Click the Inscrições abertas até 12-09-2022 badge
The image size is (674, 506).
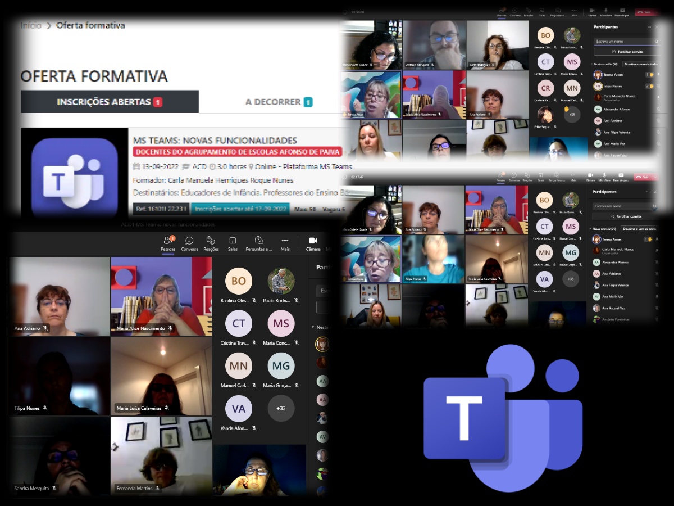240,209
